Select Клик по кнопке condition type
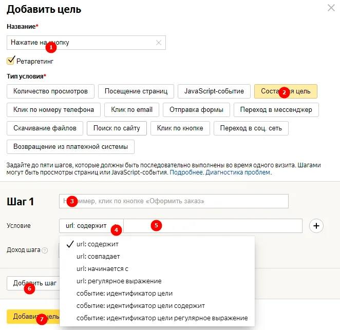This screenshot has height=330, width=340. [x=180, y=128]
